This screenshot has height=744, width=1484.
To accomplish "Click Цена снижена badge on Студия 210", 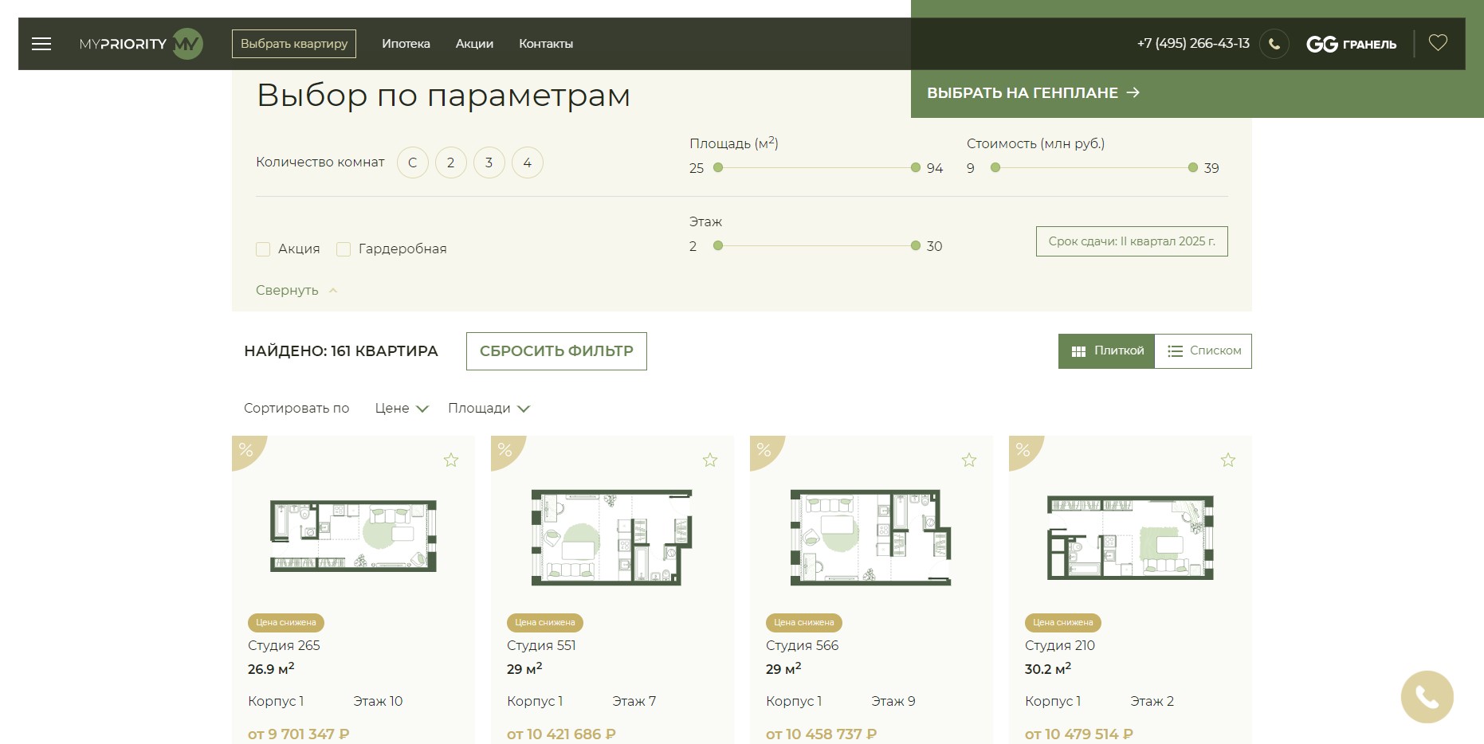I will point(1063,623).
